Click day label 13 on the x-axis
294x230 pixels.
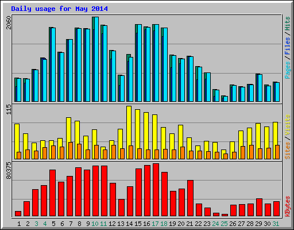121,224
